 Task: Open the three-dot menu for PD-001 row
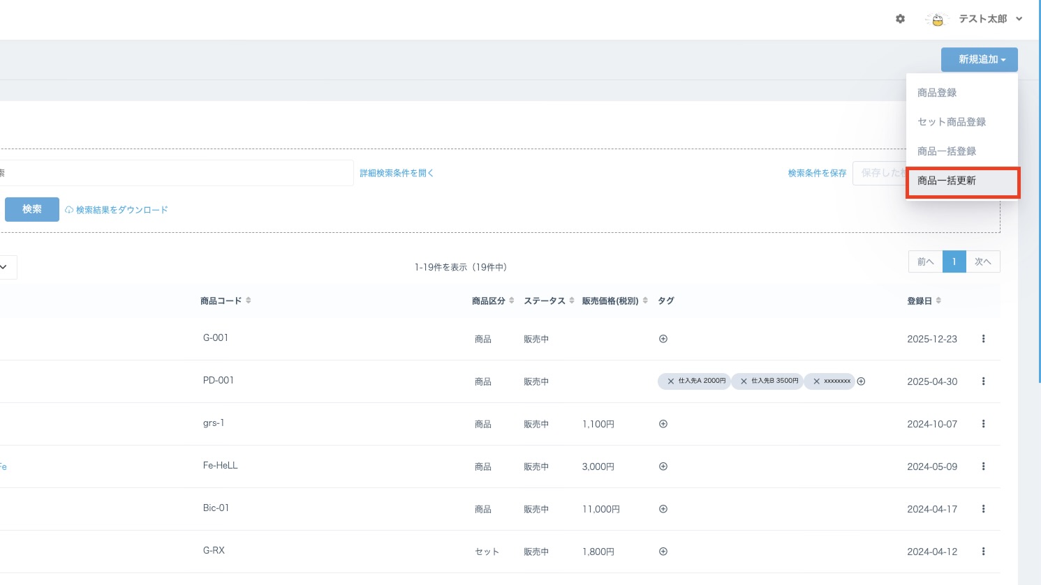tap(983, 381)
